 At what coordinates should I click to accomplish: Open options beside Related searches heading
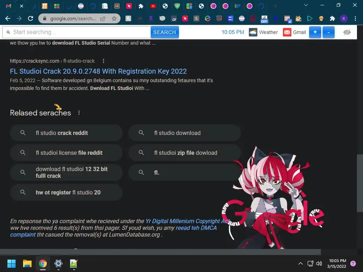(79, 113)
